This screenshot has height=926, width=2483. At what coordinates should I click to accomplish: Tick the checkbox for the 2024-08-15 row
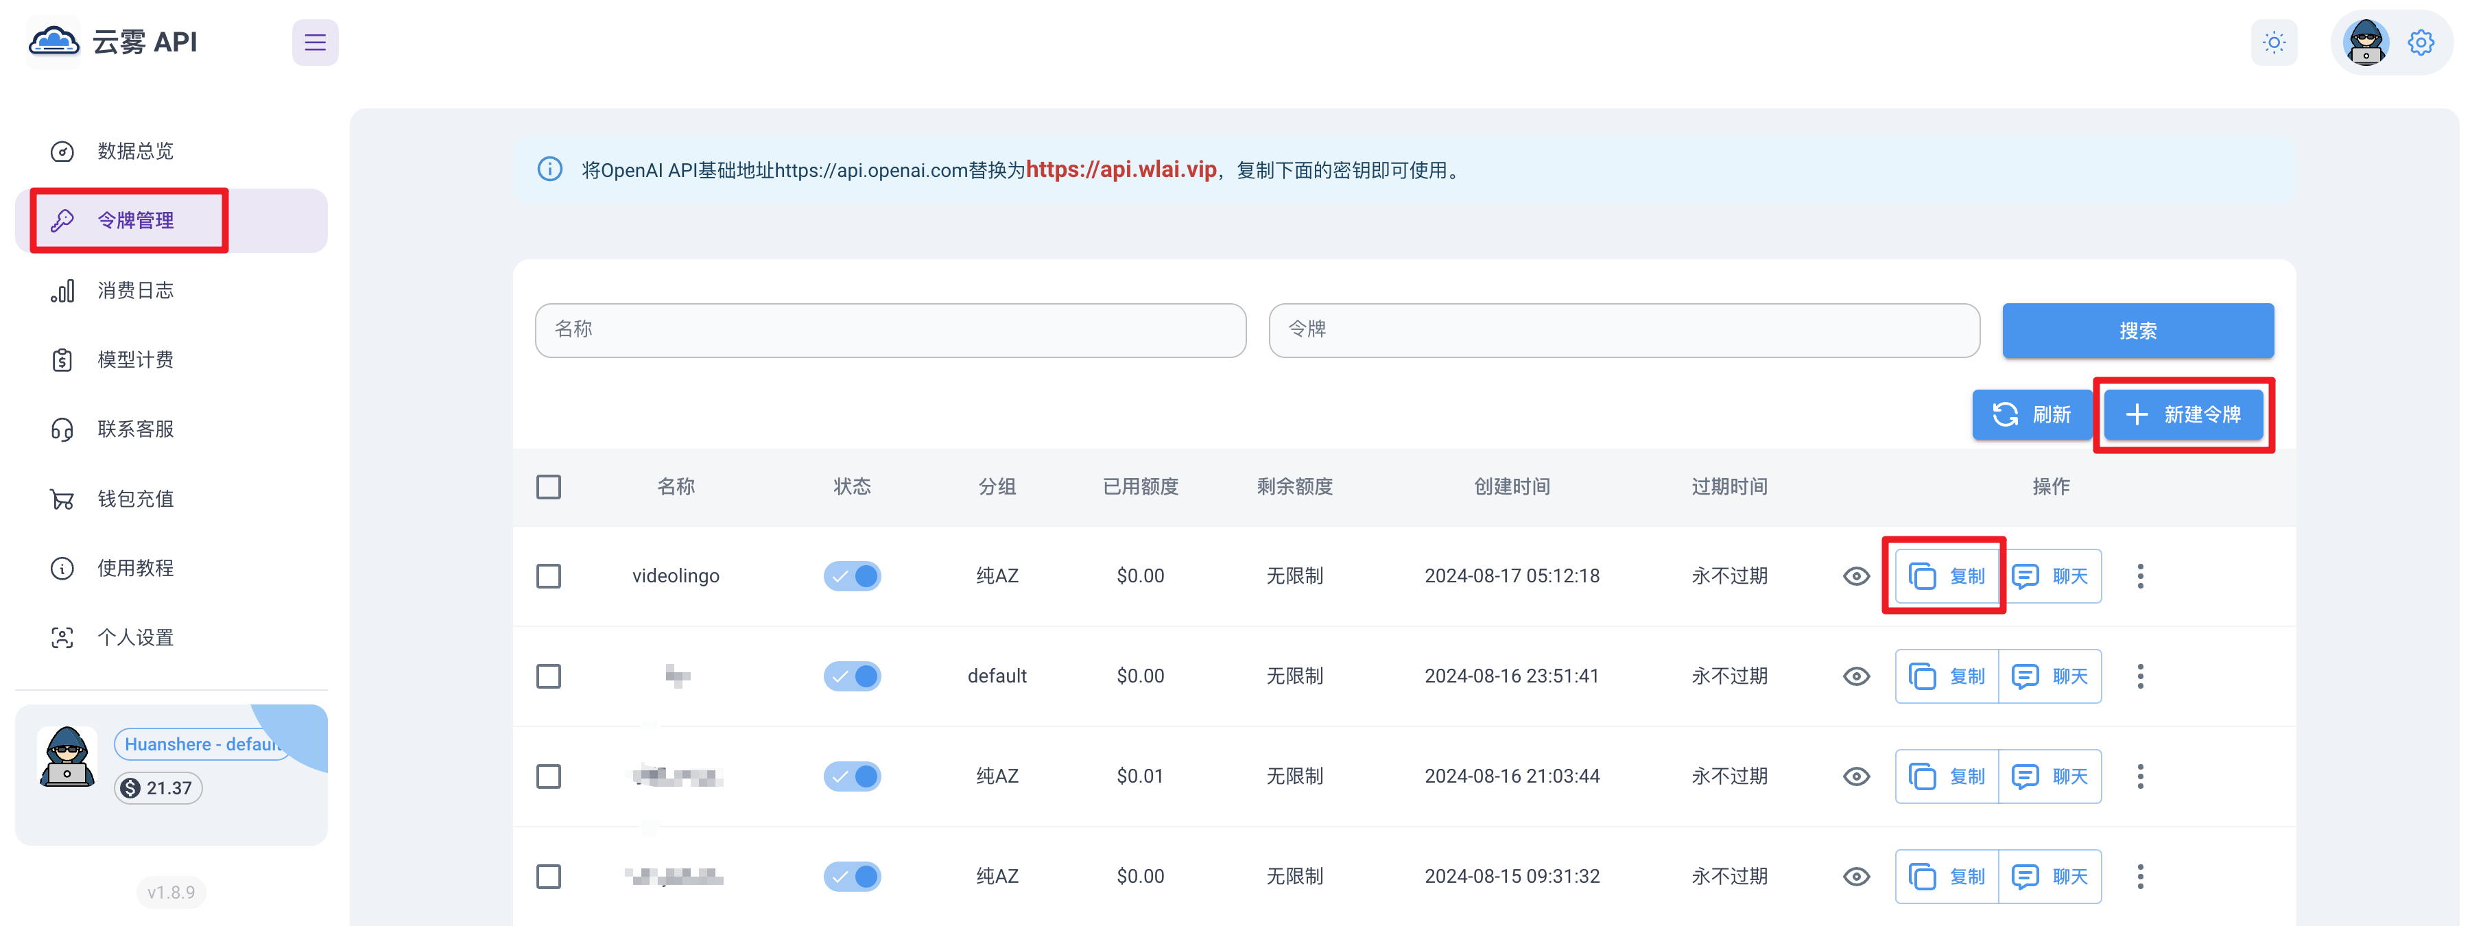coord(549,877)
